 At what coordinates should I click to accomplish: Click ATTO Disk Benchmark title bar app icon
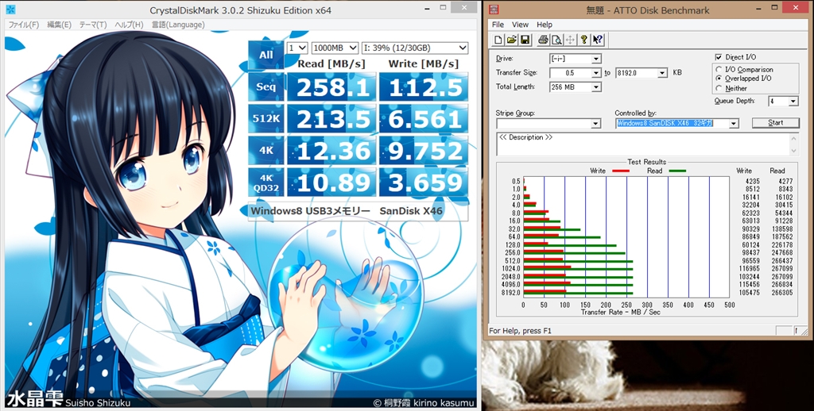pyautogui.click(x=494, y=10)
